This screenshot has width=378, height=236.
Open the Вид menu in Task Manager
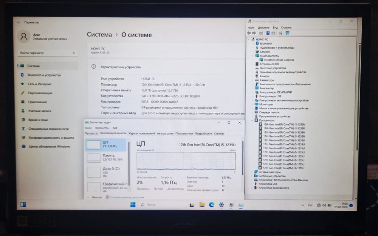pos(115,128)
